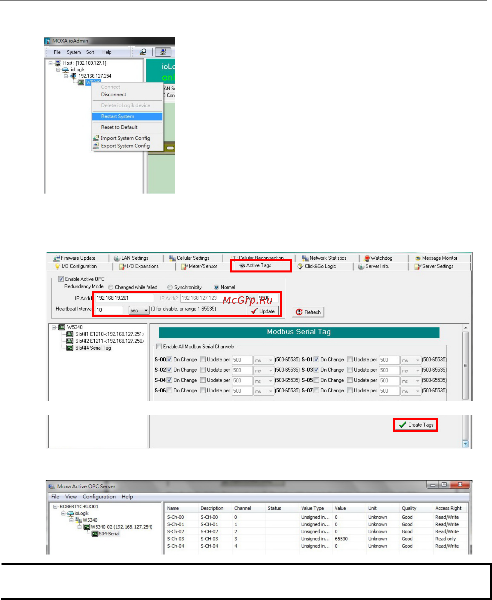492x600 pixels.
Task: Click the Slot#2 E1211 module icon
Action: point(70,341)
